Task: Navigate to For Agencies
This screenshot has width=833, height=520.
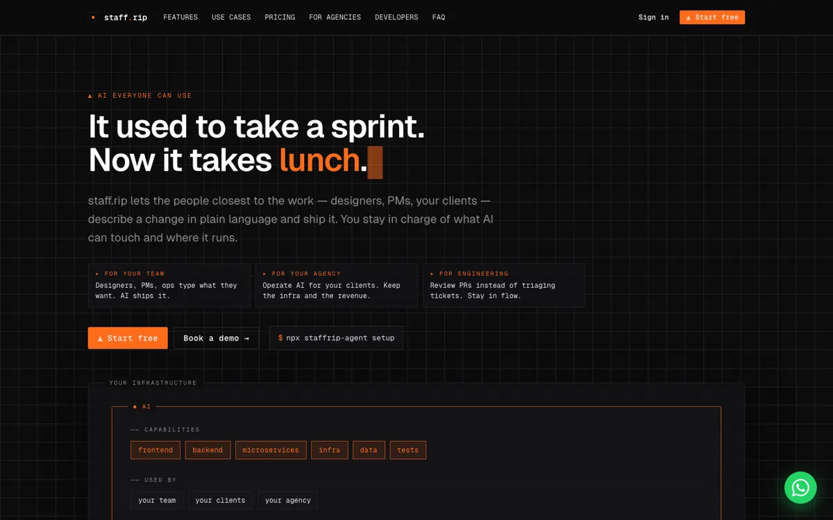Action: (x=335, y=17)
